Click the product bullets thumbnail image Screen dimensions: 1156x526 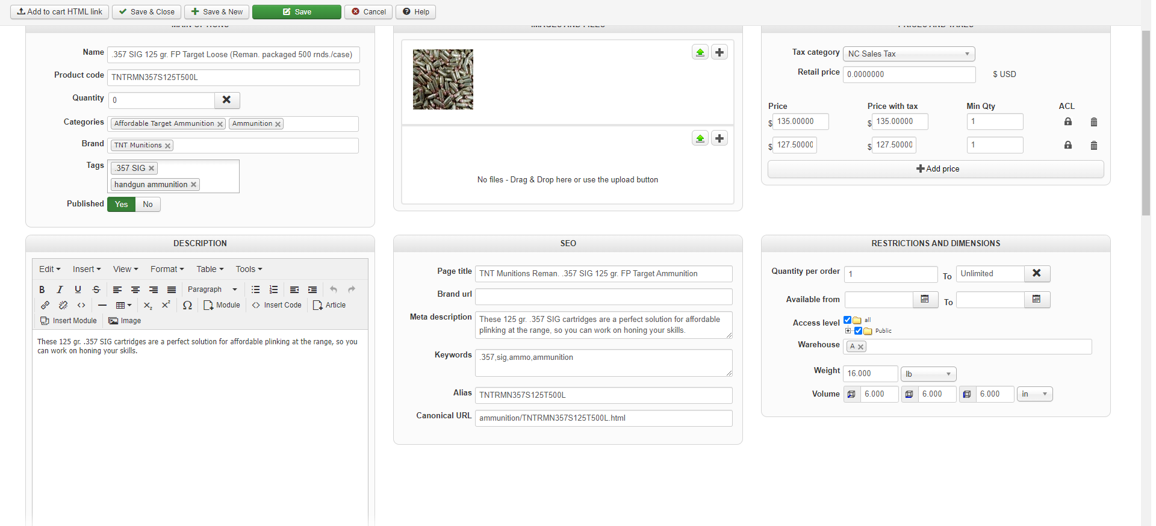point(443,79)
